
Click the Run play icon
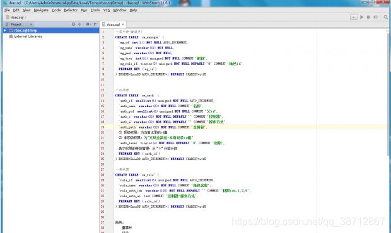(361, 17)
